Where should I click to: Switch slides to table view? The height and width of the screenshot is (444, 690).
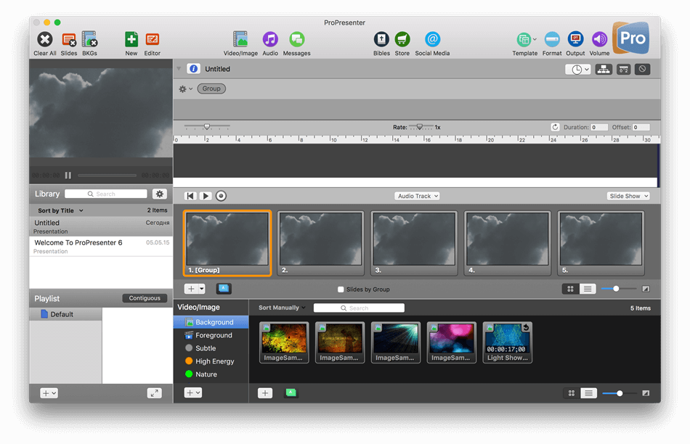(588, 289)
